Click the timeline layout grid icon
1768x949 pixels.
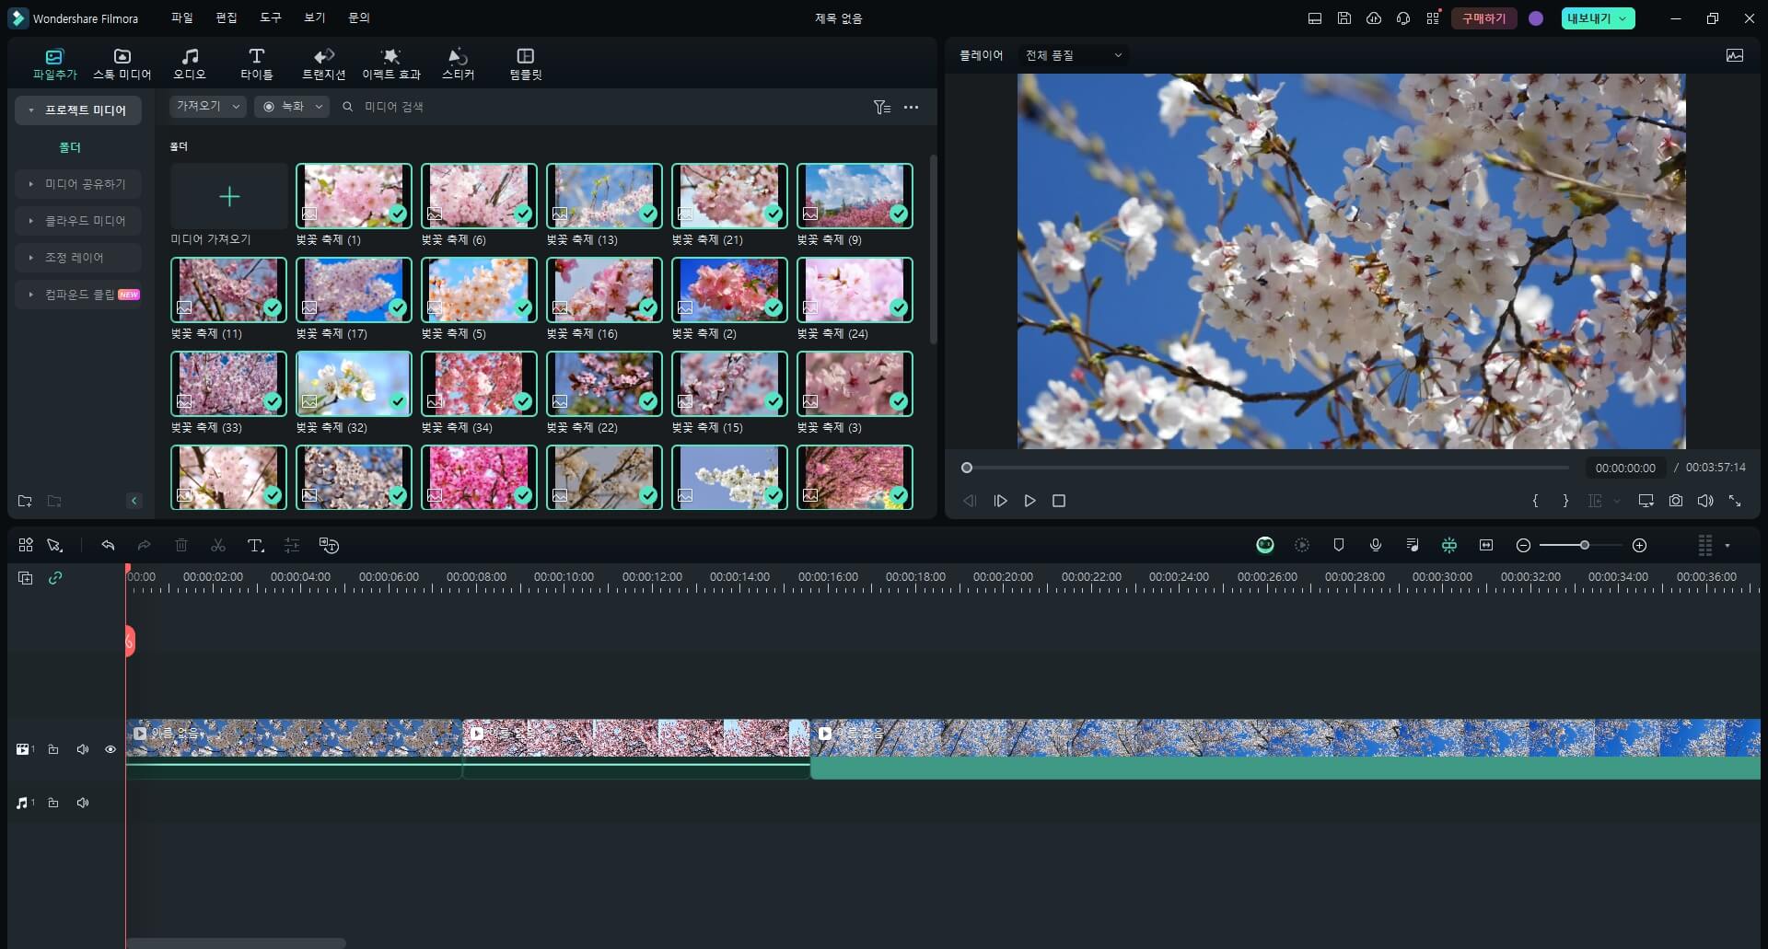click(26, 545)
